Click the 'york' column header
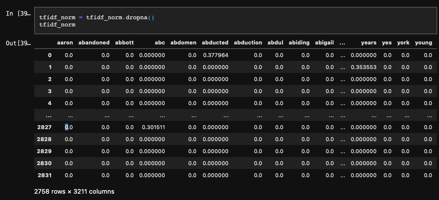 pos(403,43)
